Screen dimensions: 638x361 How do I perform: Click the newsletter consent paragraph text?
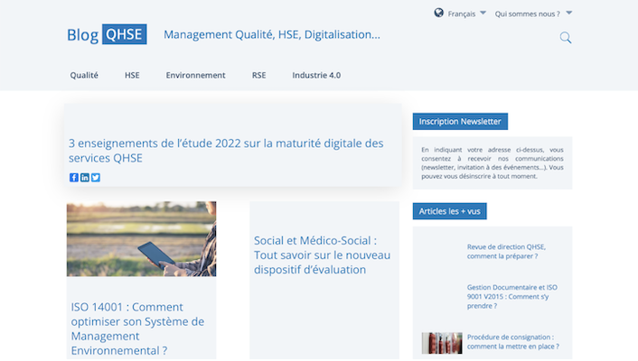(493, 163)
